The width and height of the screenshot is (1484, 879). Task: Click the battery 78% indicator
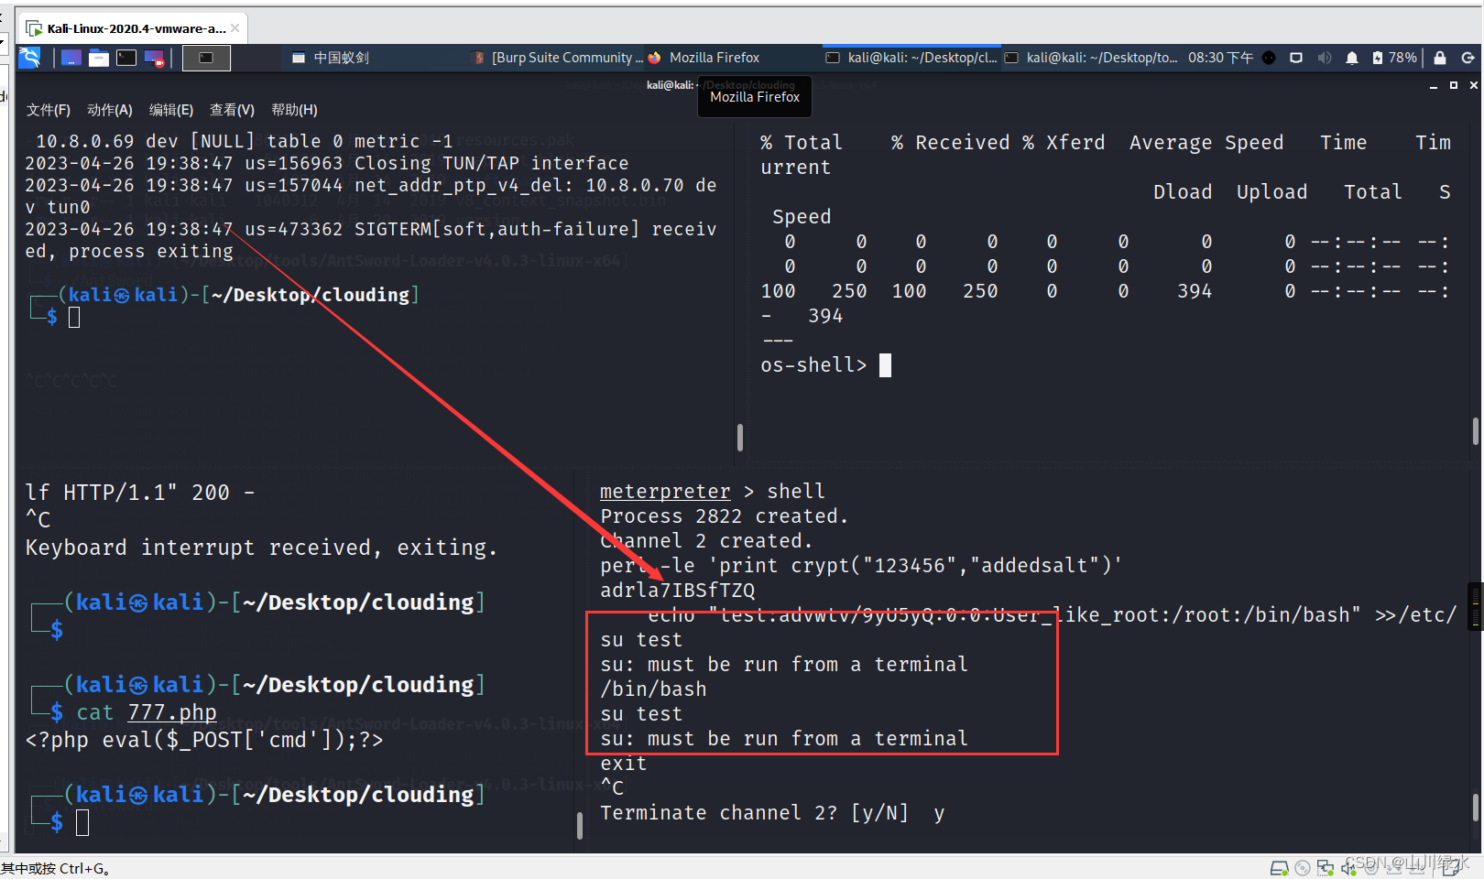point(1394,58)
